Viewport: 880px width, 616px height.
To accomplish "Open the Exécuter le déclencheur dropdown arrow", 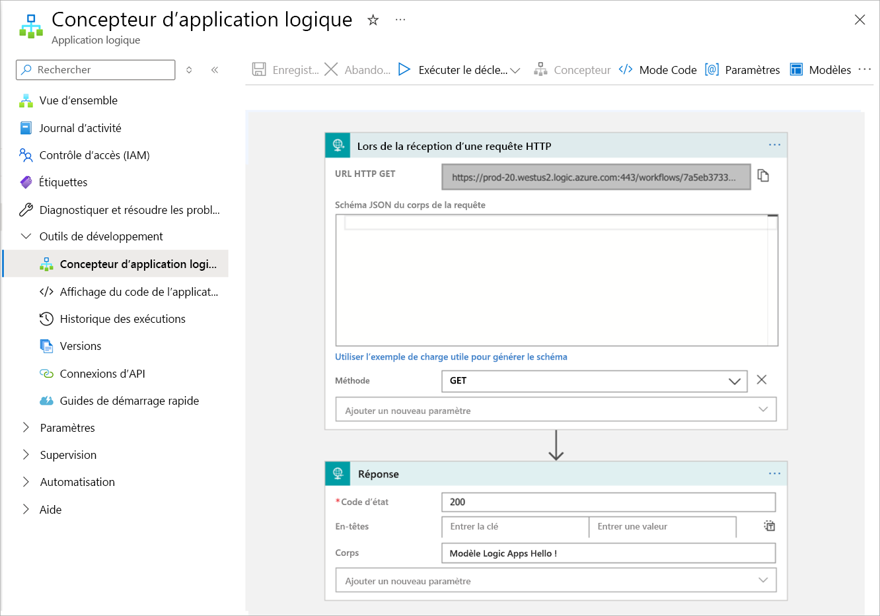I will point(515,70).
